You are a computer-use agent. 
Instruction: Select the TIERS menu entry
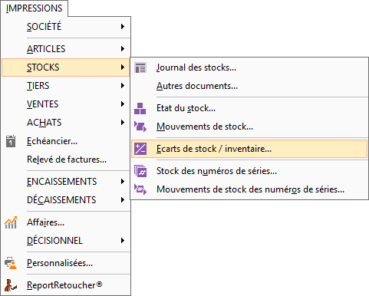click(x=66, y=86)
